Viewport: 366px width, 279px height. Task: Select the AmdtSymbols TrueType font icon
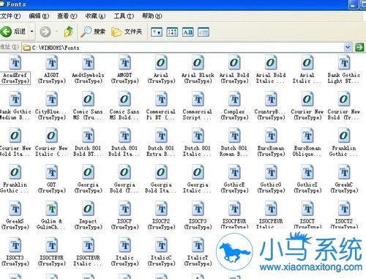coord(89,62)
